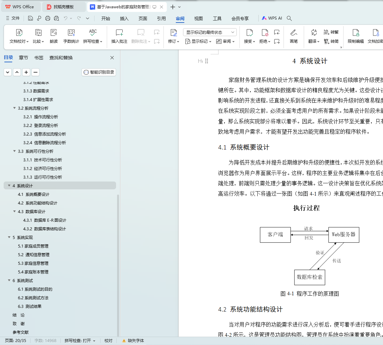This screenshot has width=383, height=345.
Task: Click the print icon in quick toolbar
Action: (x=48, y=18)
